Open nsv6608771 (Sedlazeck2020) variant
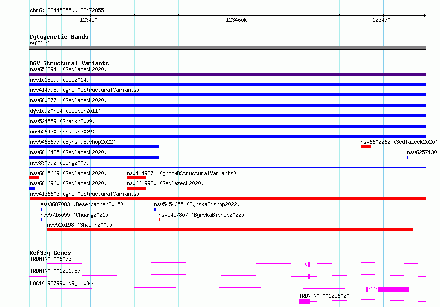The width and height of the screenshot is (440, 307). click(68, 100)
